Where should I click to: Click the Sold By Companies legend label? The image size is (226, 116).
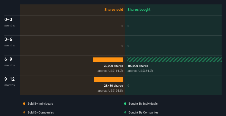(40, 112)
